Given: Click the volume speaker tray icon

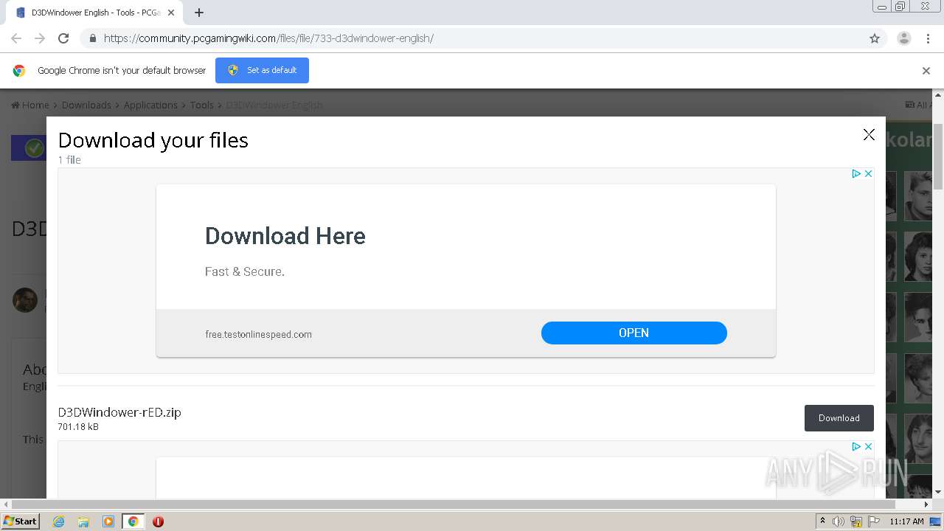Looking at the screenshot, I should [839, 521].
